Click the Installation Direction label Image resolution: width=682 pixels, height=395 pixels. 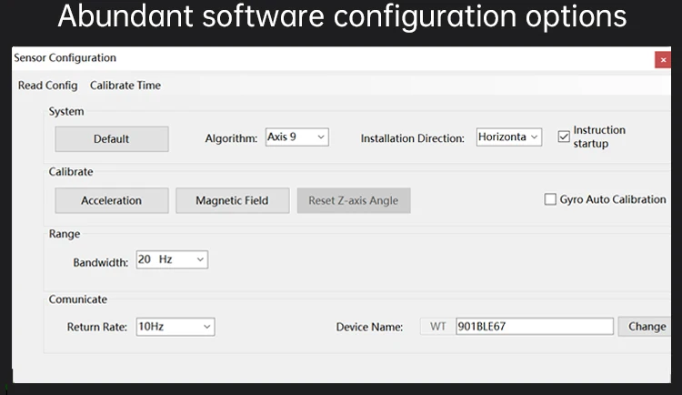tap(412, 138)
